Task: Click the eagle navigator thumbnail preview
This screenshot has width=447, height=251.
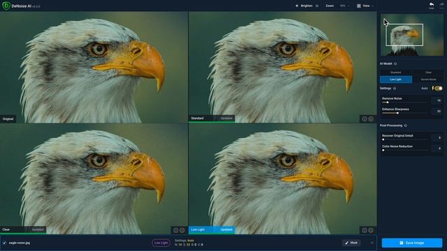Action: coord(412,35)
